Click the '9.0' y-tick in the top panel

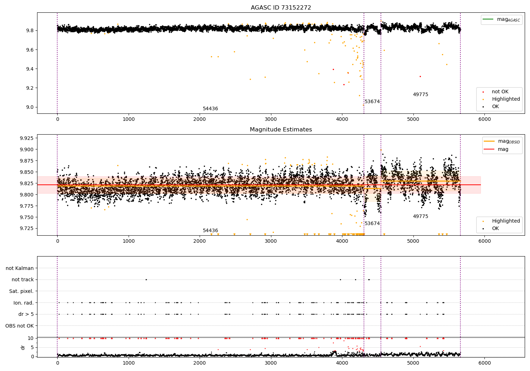pos(30,107)
